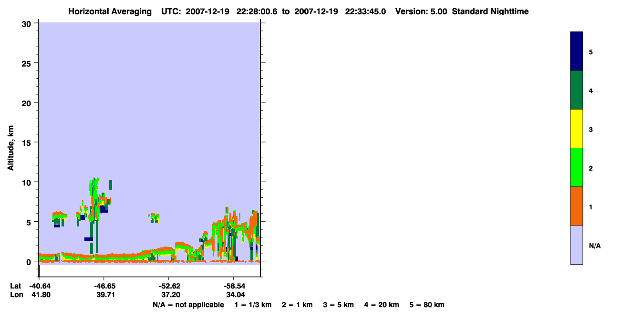
Task: Click the '3 = 5 km' legend text
Action: click(x=339, y=305)
